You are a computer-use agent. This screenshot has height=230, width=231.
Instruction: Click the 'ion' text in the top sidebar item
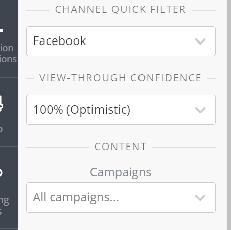click(7, 48)
